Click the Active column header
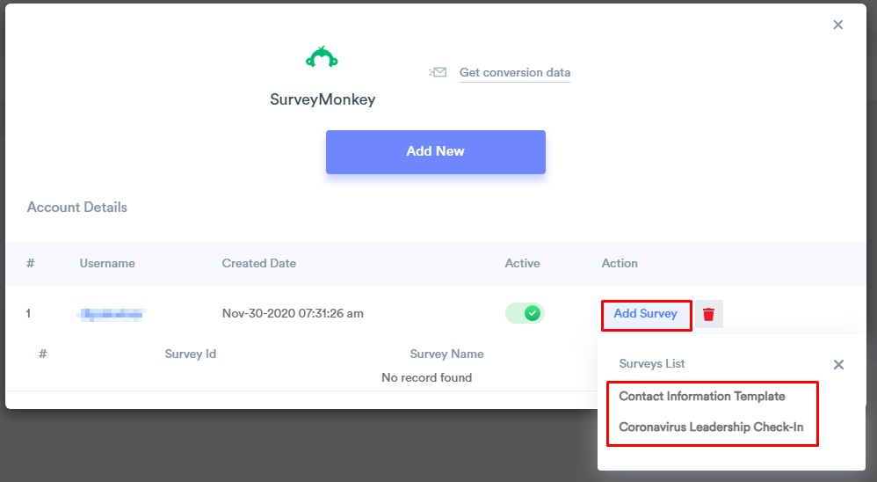The width and height of the screenshot is (877, 482). (x=522, y=263)
